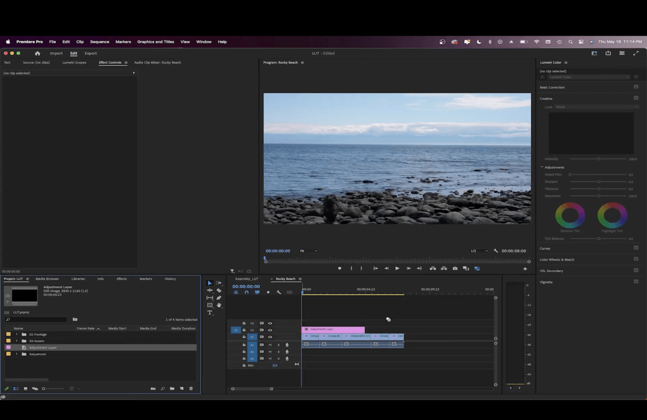Toggle insert and overwrite as nests
Screen dimensions: 647x420
[236, 292]
